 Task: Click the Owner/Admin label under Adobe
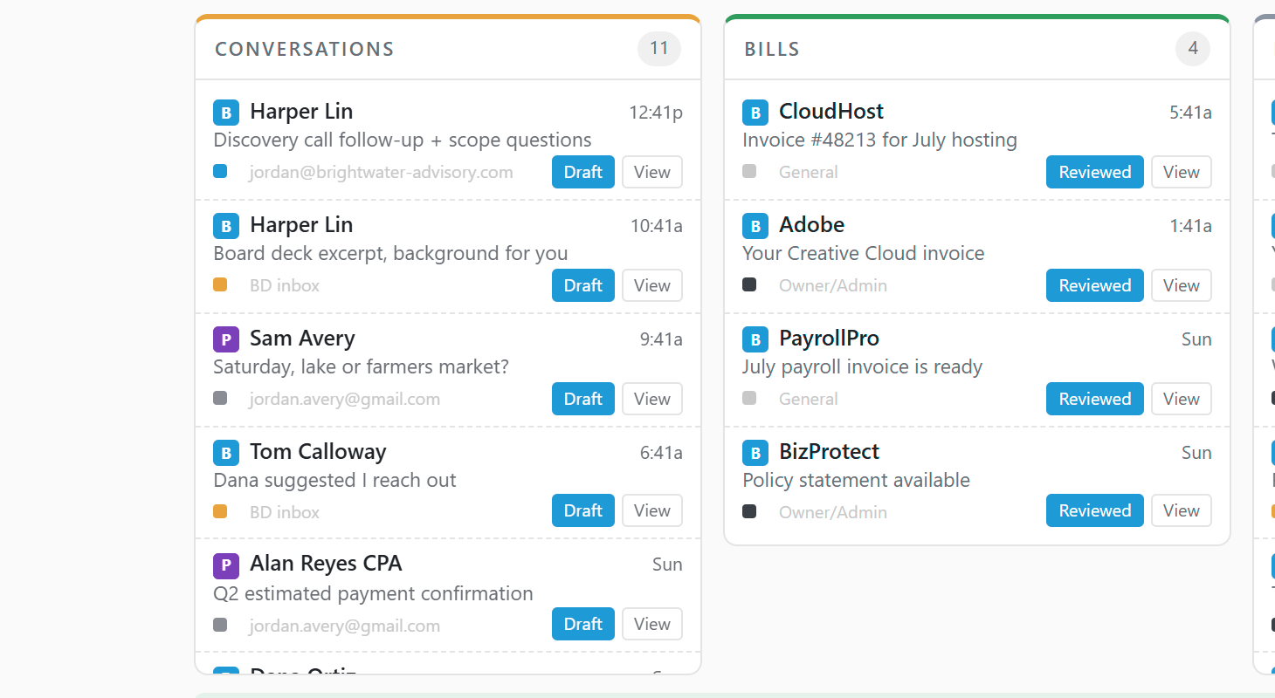(x=833, y=285)
